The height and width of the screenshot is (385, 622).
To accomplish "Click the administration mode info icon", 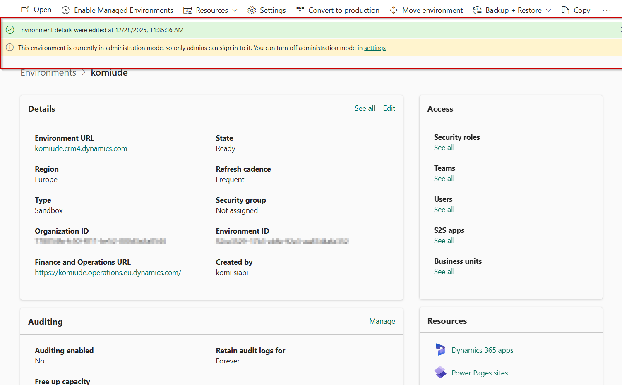I will 10,48.
